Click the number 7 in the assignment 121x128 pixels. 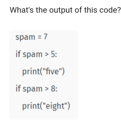tap(45, 36)
